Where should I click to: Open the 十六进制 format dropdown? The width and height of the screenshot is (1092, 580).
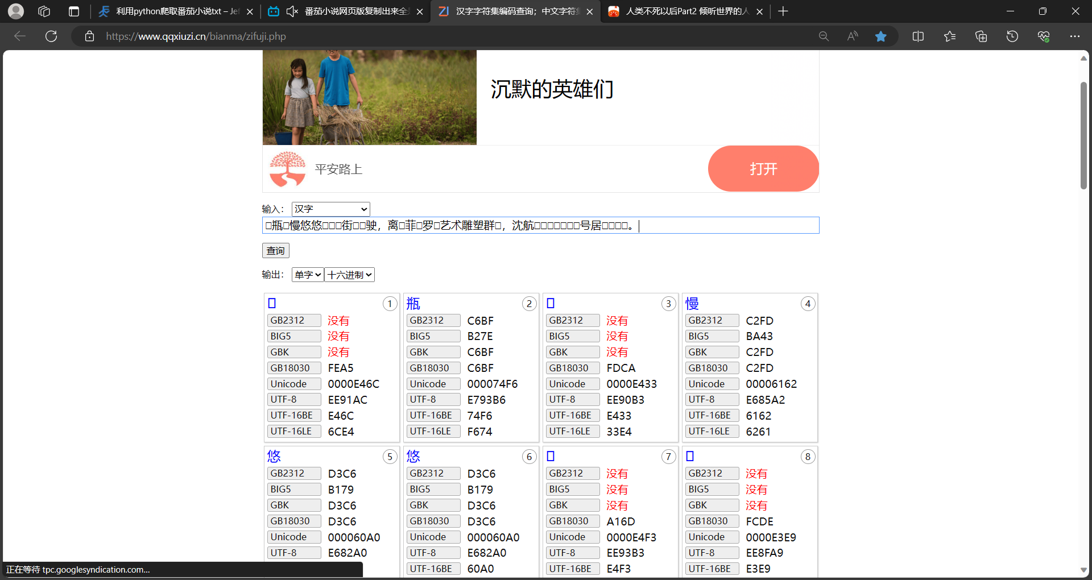tap(349, 274)
